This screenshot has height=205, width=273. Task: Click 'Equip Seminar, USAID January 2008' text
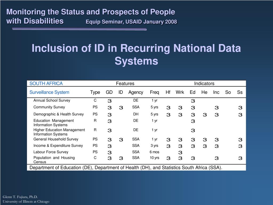pyautogui.click(x=131, y=22)
